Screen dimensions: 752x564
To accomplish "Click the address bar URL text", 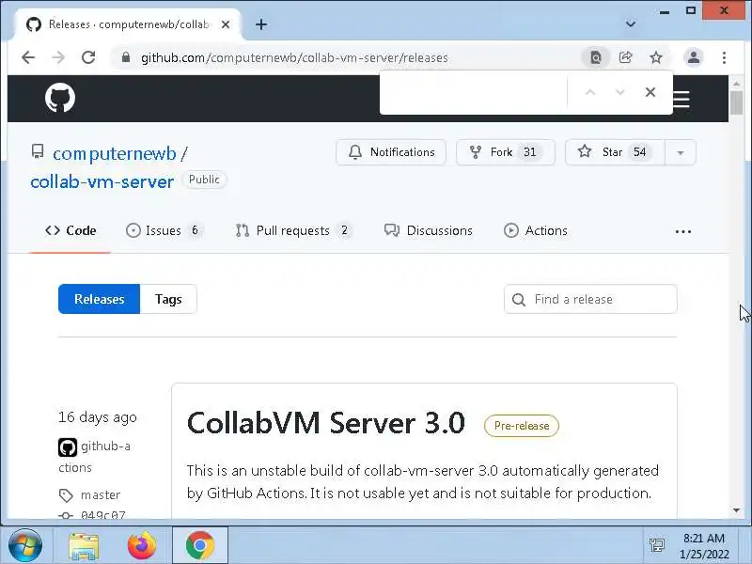I will 294,58.
